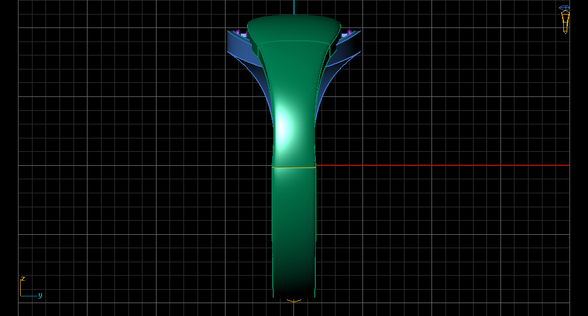Select the yellow arc below the shaft bottom
Viewport: 588px width, 316px height.
[293, 300]
